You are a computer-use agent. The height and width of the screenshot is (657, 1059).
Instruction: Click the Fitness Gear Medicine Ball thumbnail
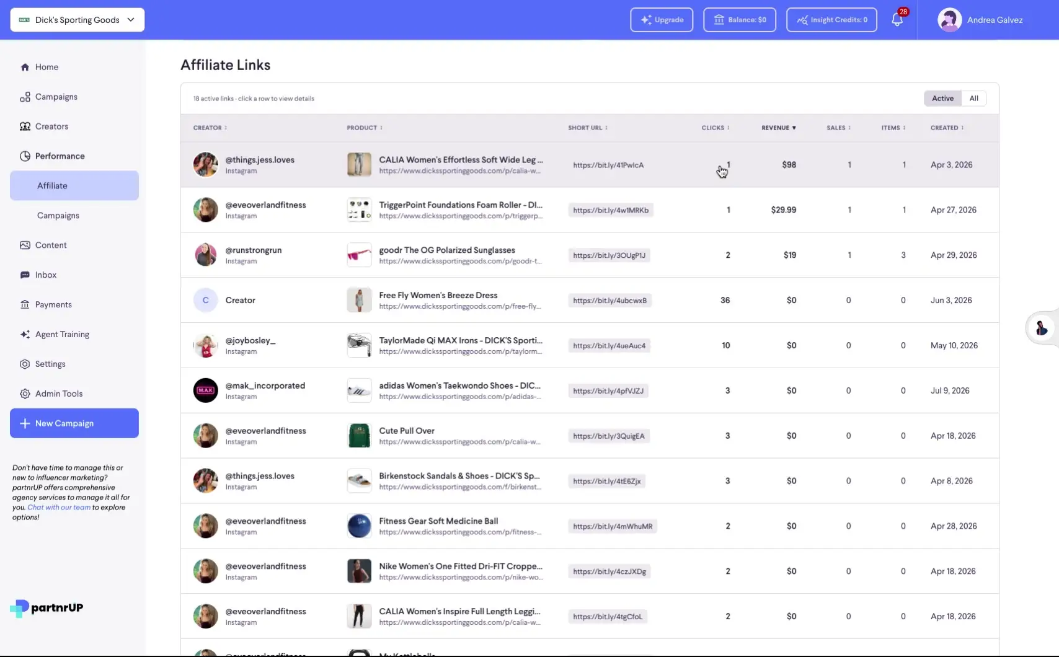359,526
